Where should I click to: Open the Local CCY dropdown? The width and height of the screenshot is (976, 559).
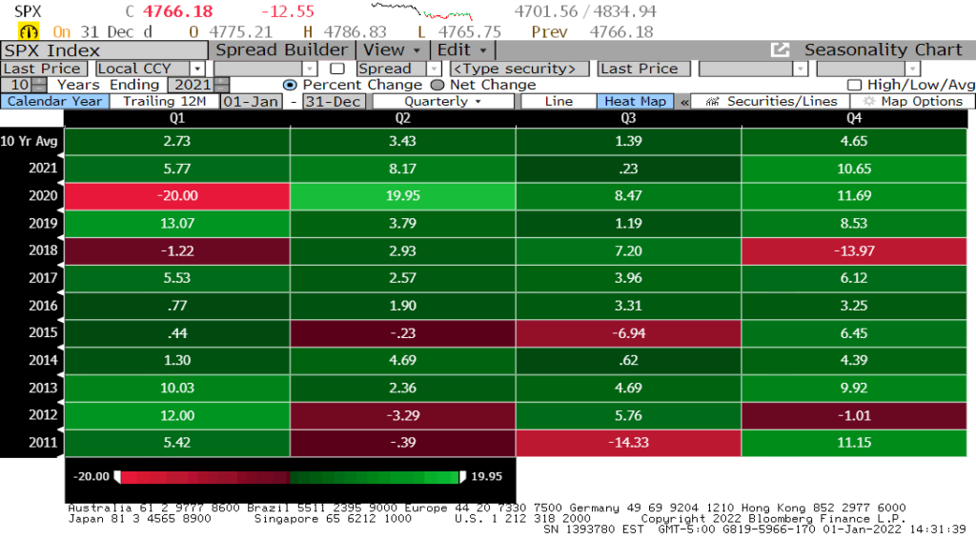pyautogui.click(x=197, y=69)
